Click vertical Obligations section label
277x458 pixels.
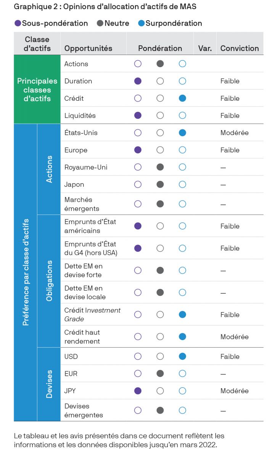pyautogui.click(x=49, y=281)
